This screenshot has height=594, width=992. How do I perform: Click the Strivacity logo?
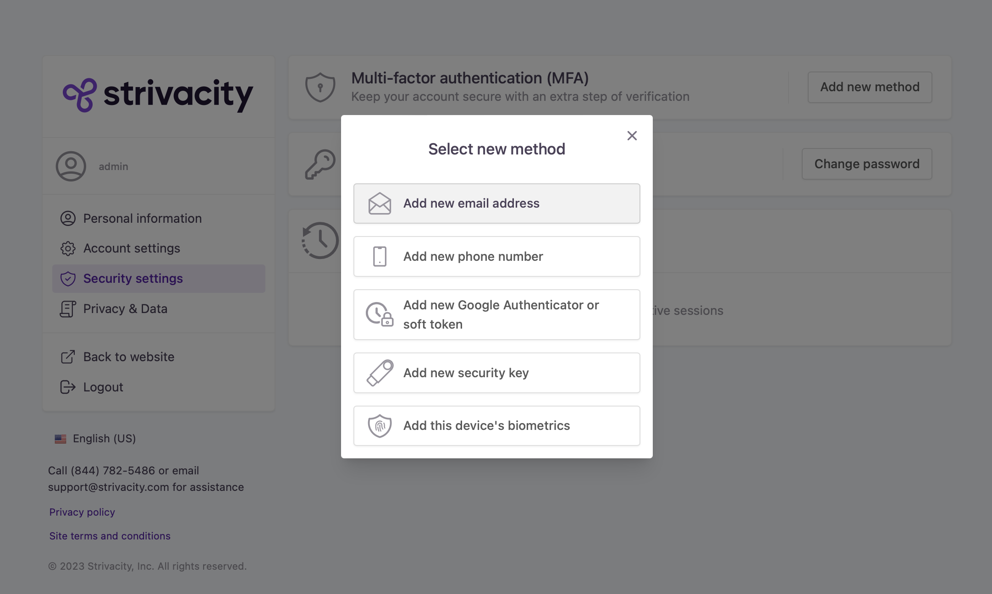tap(158, 95)
